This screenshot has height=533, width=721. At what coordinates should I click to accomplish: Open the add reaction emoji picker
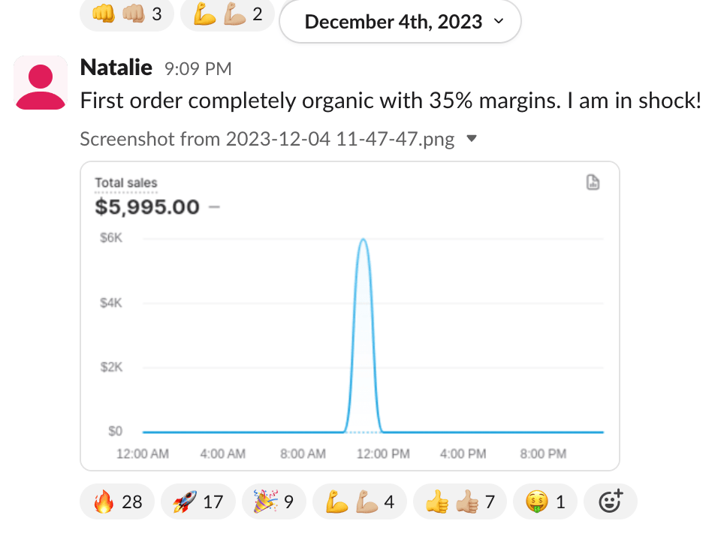(x=611, y=501)
